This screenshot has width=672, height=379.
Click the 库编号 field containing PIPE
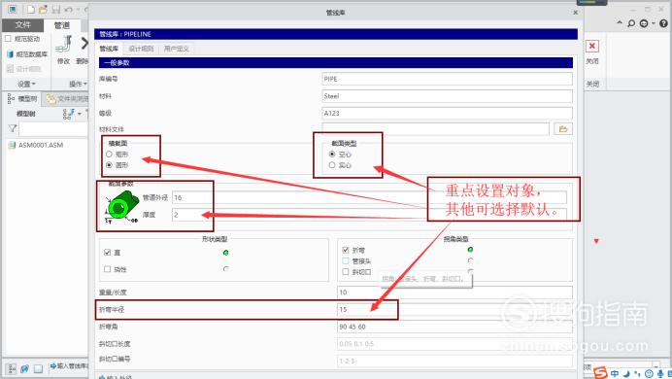[447, 79]
